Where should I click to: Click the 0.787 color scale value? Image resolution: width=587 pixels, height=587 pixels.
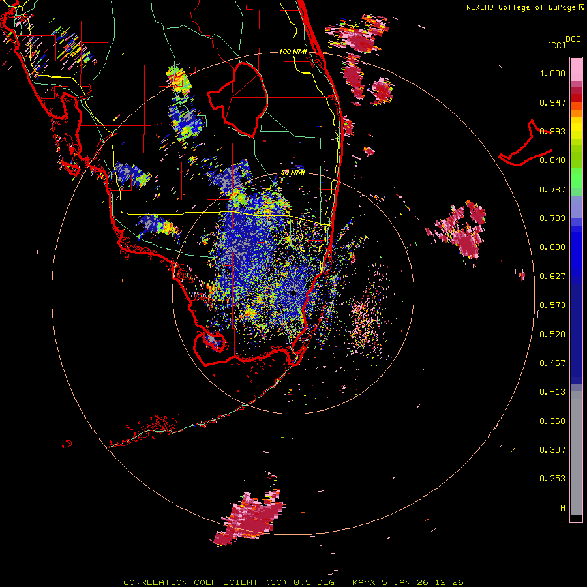[552, 189]
